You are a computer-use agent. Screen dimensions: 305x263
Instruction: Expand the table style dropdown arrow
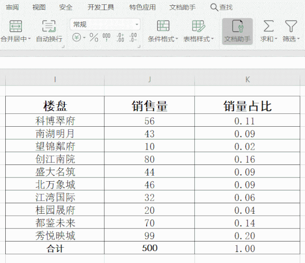(x=212, y=39)
